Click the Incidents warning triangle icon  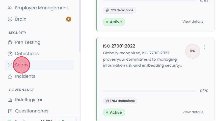[x=10, y=76]
